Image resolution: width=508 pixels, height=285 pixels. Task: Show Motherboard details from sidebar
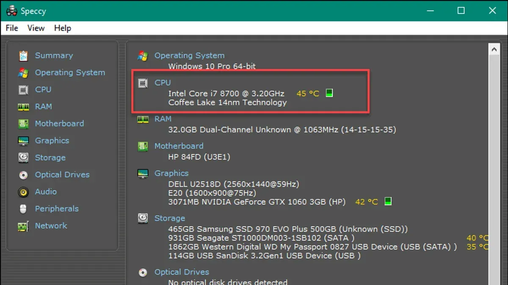pyautogui.click(x=59, y=124)
